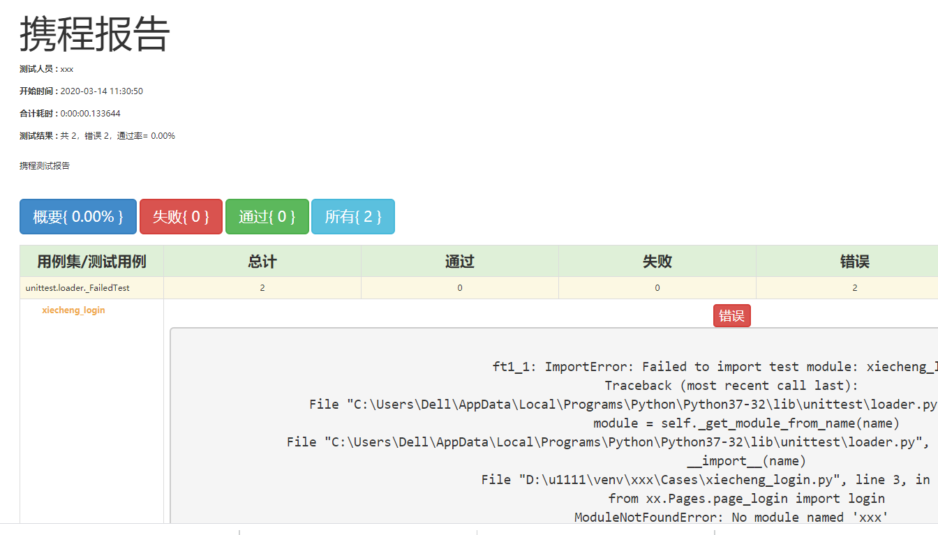This screenshot has height=535, width=938.
Task: Click the ImportError message line in traceback
Action: coord(715,367)
